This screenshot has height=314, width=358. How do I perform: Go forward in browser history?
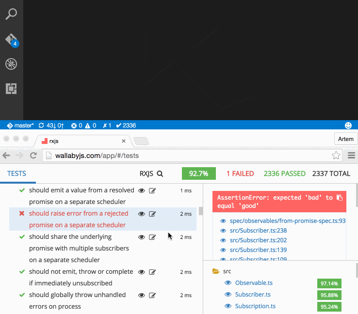[x=20, y=156]
